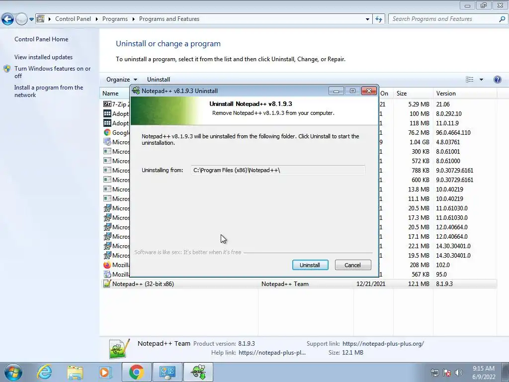Open View installed updates link
The height and width of the screenshot is (382, 509).
tap(44, 57)
